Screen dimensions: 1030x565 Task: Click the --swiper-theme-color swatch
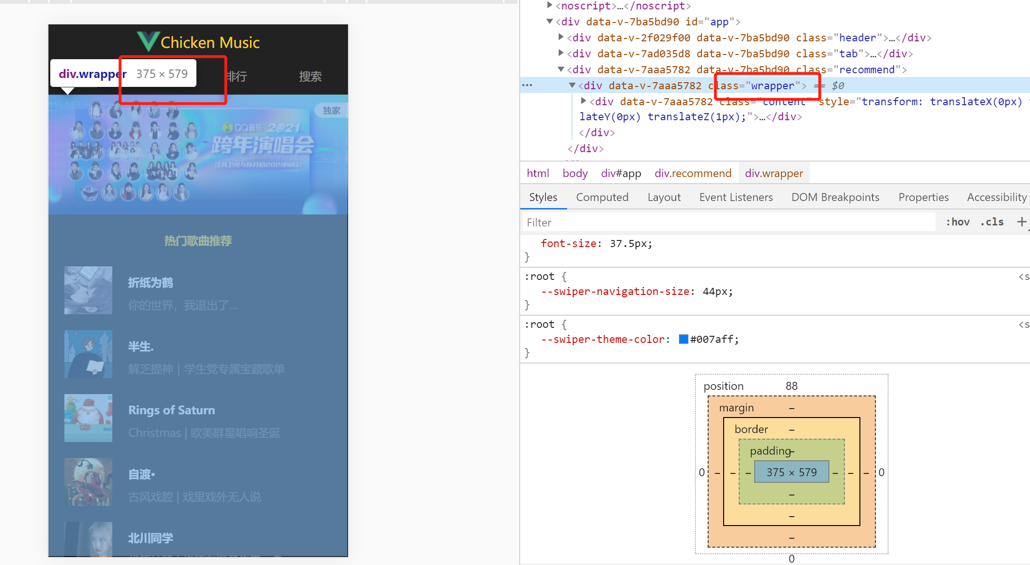pos(682,340)
